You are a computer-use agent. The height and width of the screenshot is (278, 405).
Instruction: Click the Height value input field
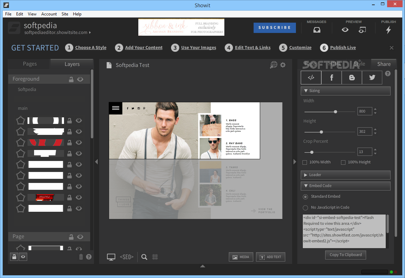pos(365,132)
